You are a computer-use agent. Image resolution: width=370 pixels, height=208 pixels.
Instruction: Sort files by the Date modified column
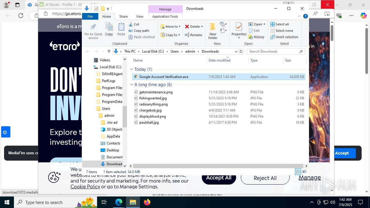227,60
